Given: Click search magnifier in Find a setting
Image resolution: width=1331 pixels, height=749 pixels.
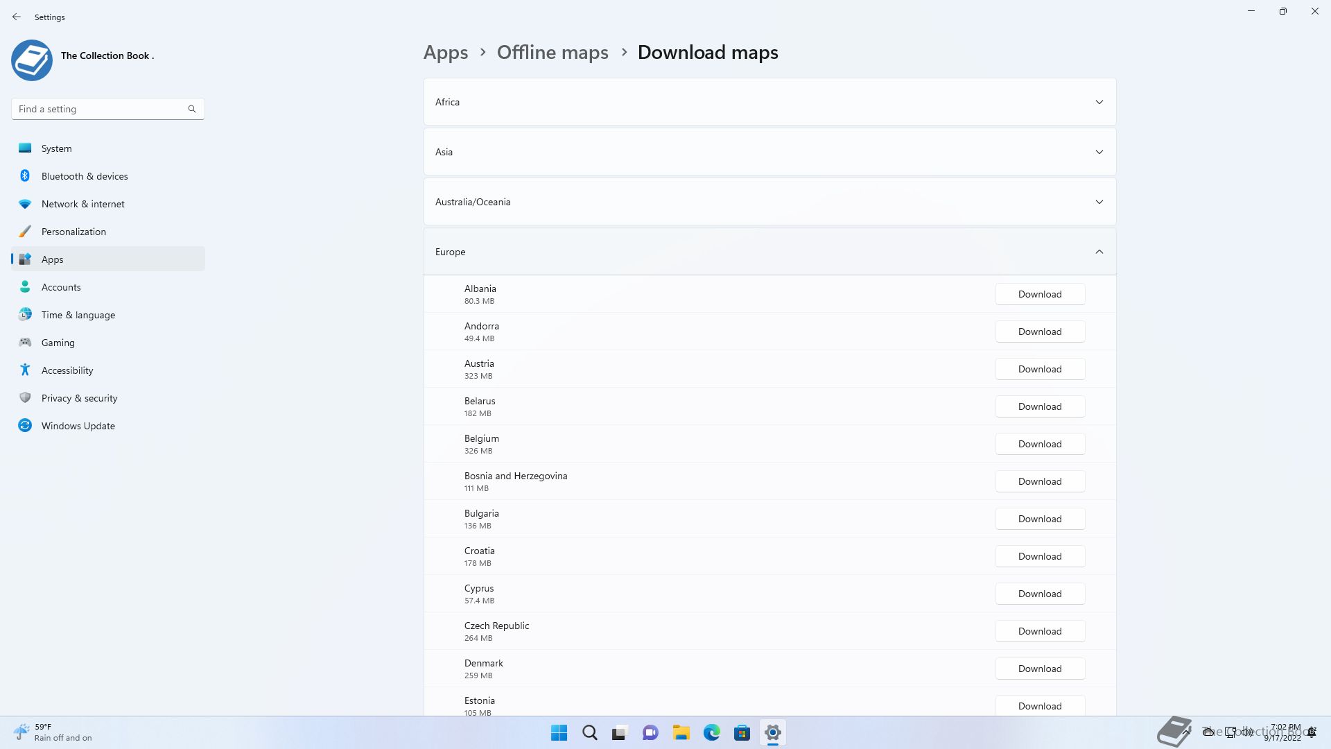Looking at the screenshot, I should (192, 109).
